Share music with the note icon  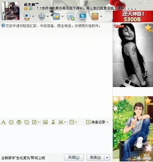(x=53, y=122)
